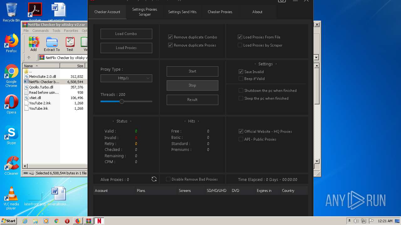Switch to the Netflix Checker taskbar button

[x=99, y=221]
